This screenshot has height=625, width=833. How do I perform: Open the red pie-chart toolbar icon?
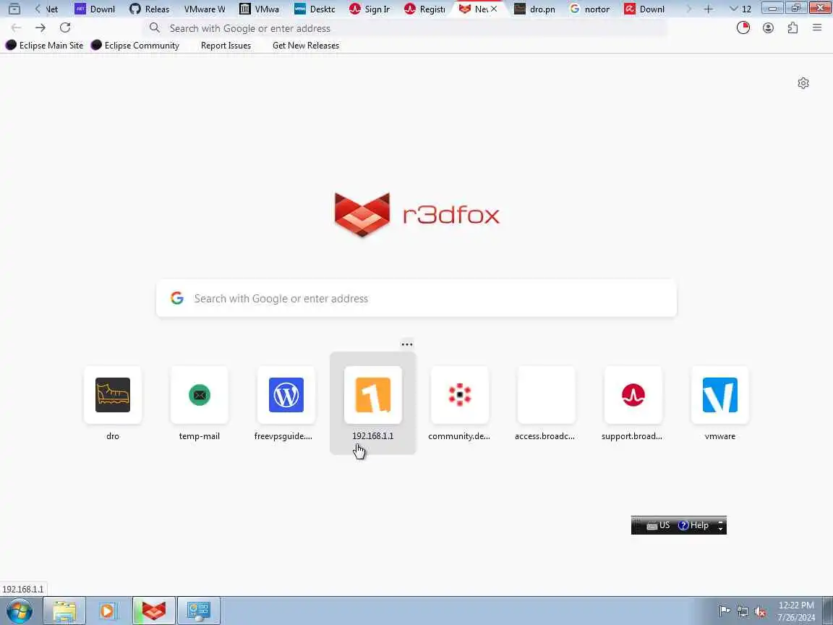pos(743,27)
